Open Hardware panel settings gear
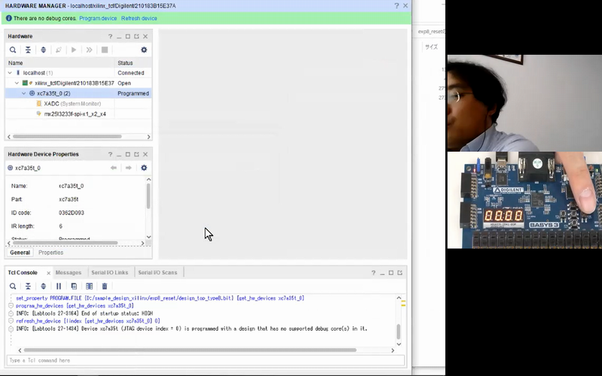The image size is (602, 376). coord(144,50)
